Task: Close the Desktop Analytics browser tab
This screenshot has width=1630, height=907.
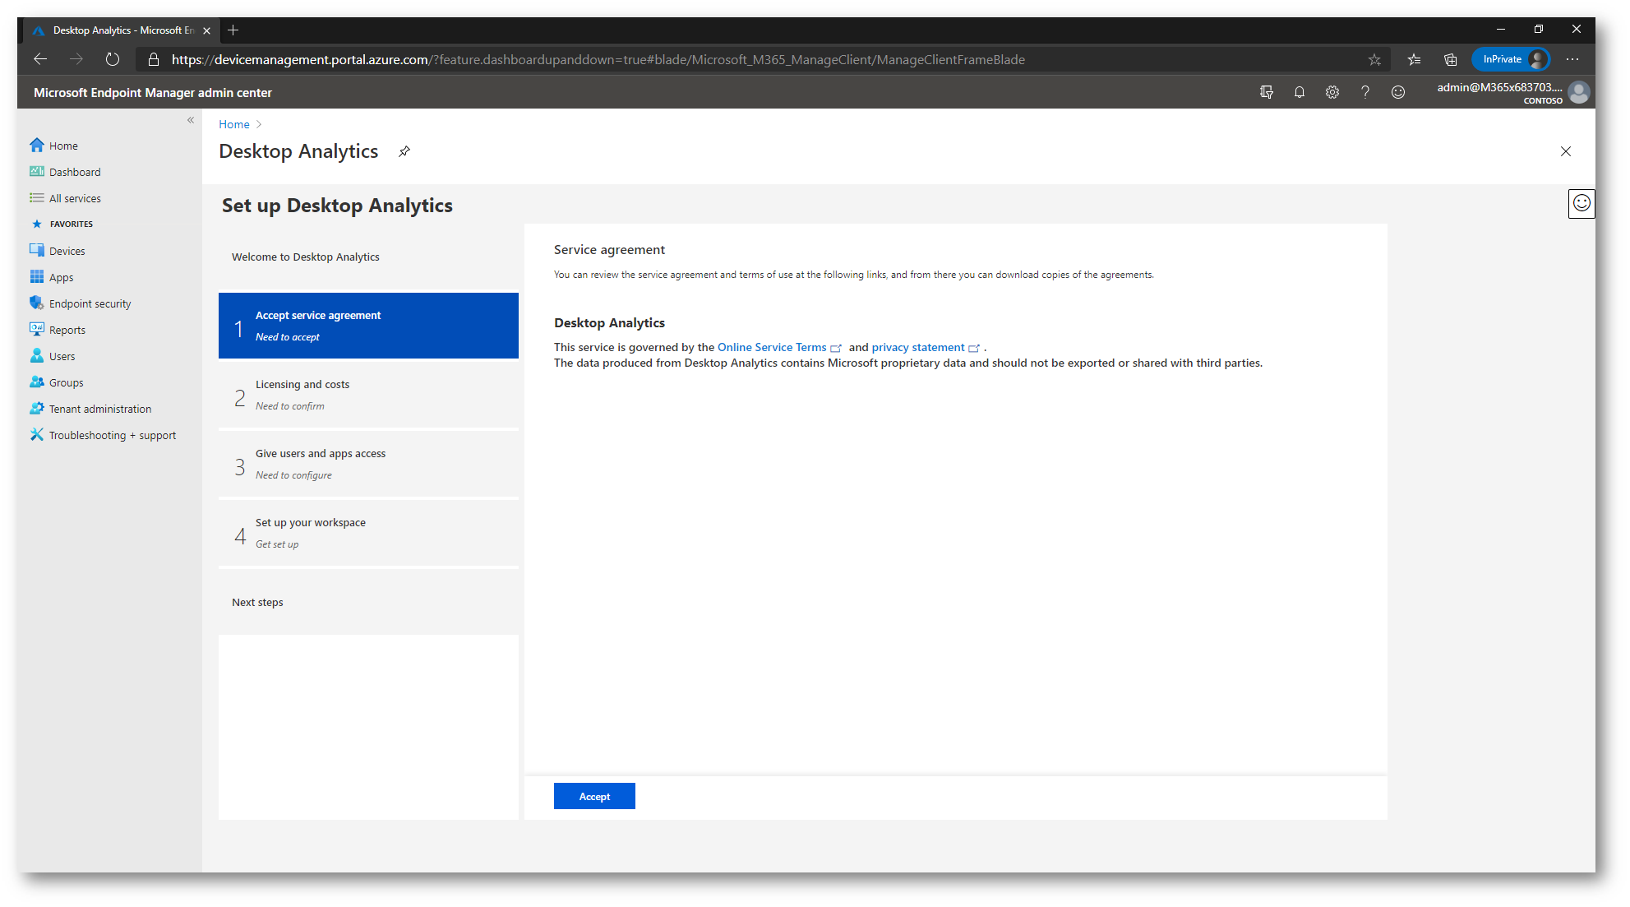Action: click(x=206, y=30)
